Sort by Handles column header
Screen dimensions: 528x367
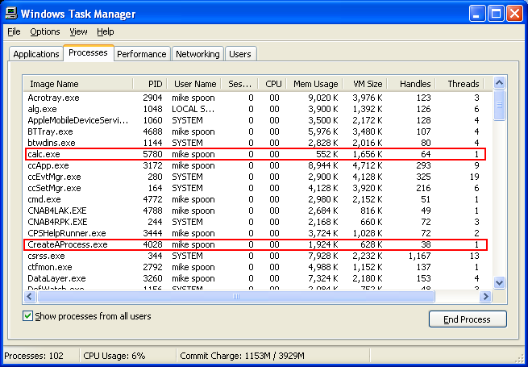[x=411, y=84]
